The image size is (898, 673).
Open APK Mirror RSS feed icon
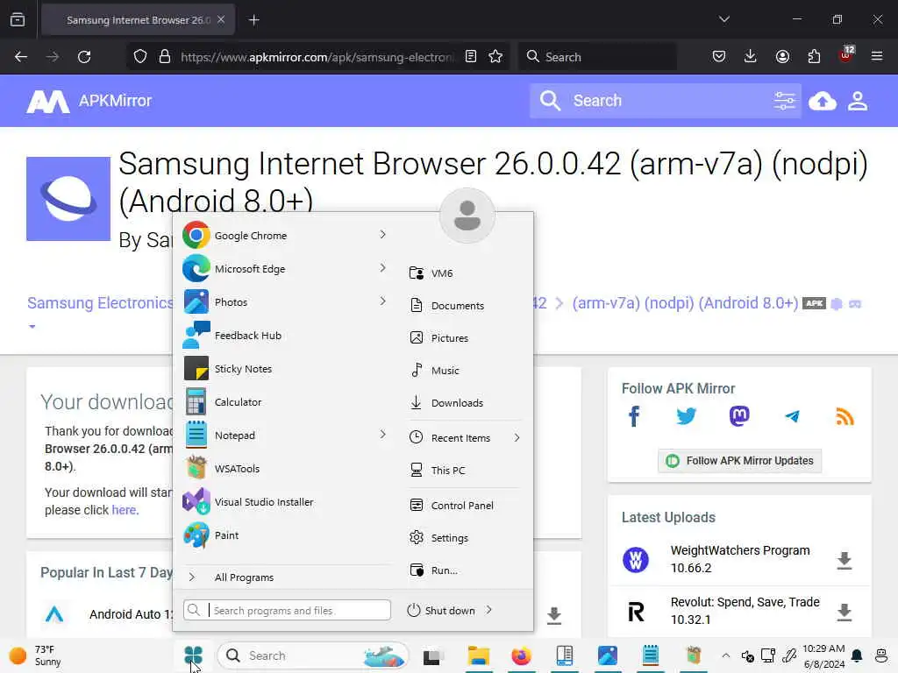[x=845, y=416]
